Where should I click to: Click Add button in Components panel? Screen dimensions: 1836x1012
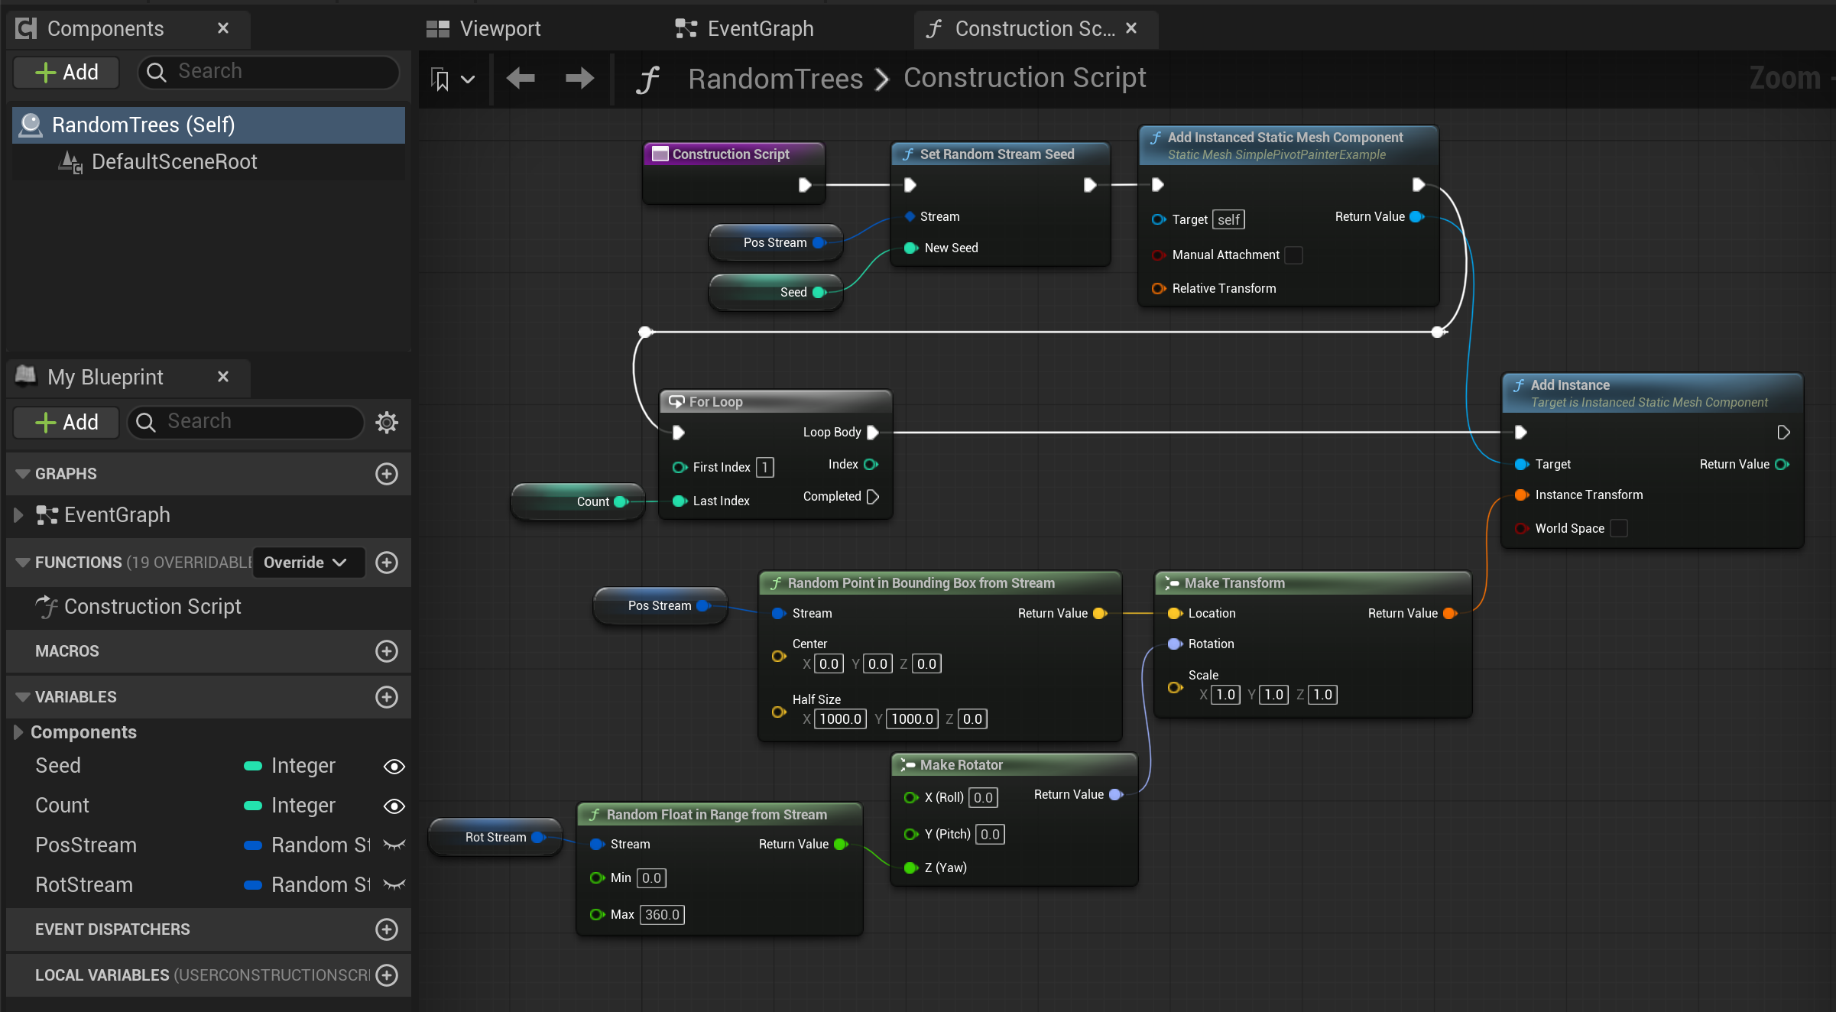pyautogui.click(x=66, y=73)
